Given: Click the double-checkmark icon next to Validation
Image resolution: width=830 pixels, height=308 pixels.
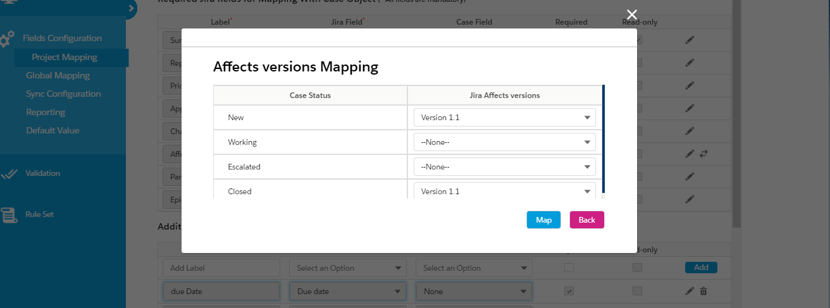Looking at the screenshot, I should pyautogui.click(x=9, y=173).
